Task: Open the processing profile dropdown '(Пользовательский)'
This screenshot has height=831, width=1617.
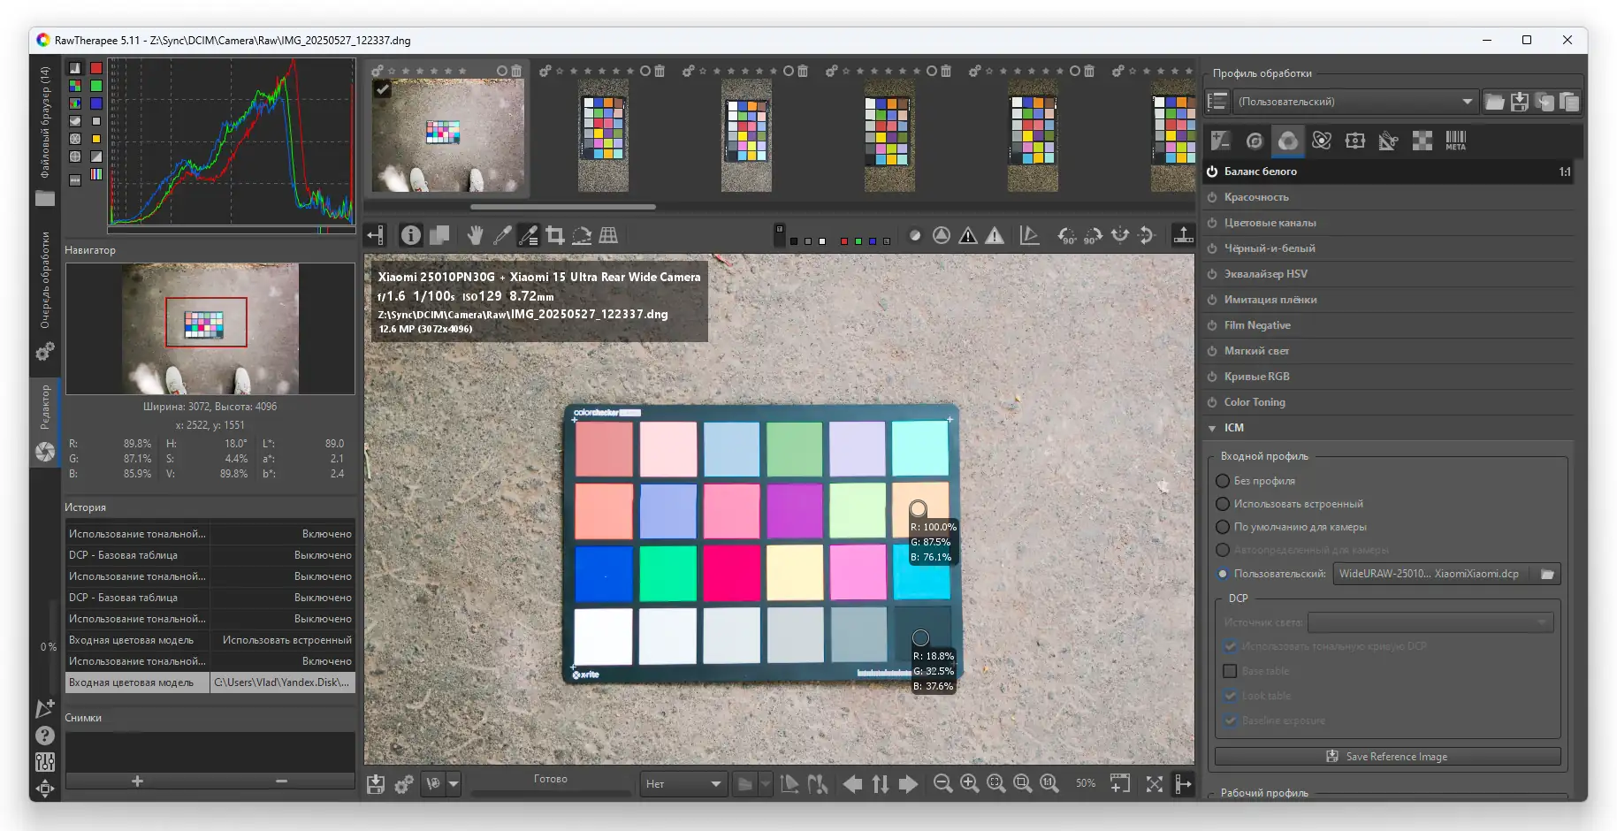Action: [1353, 102]
